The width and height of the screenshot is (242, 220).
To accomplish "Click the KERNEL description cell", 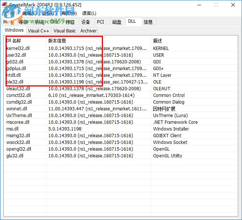I will [x=161, y=48].
